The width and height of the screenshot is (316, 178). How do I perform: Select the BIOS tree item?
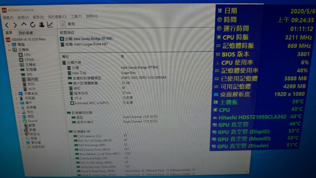pos(31,84)
